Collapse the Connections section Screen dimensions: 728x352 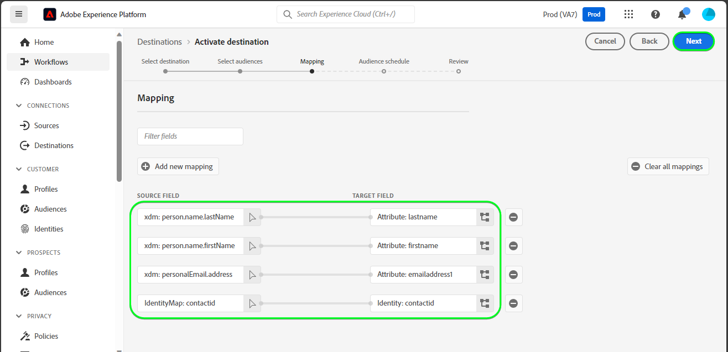click(20, 106)
